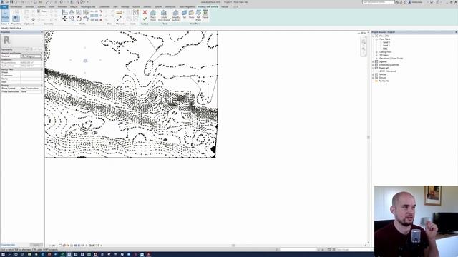The height and width of the screenshot is (257, 458).
Task: Open the Topography type selector dropdown
Action: point(14,49)
